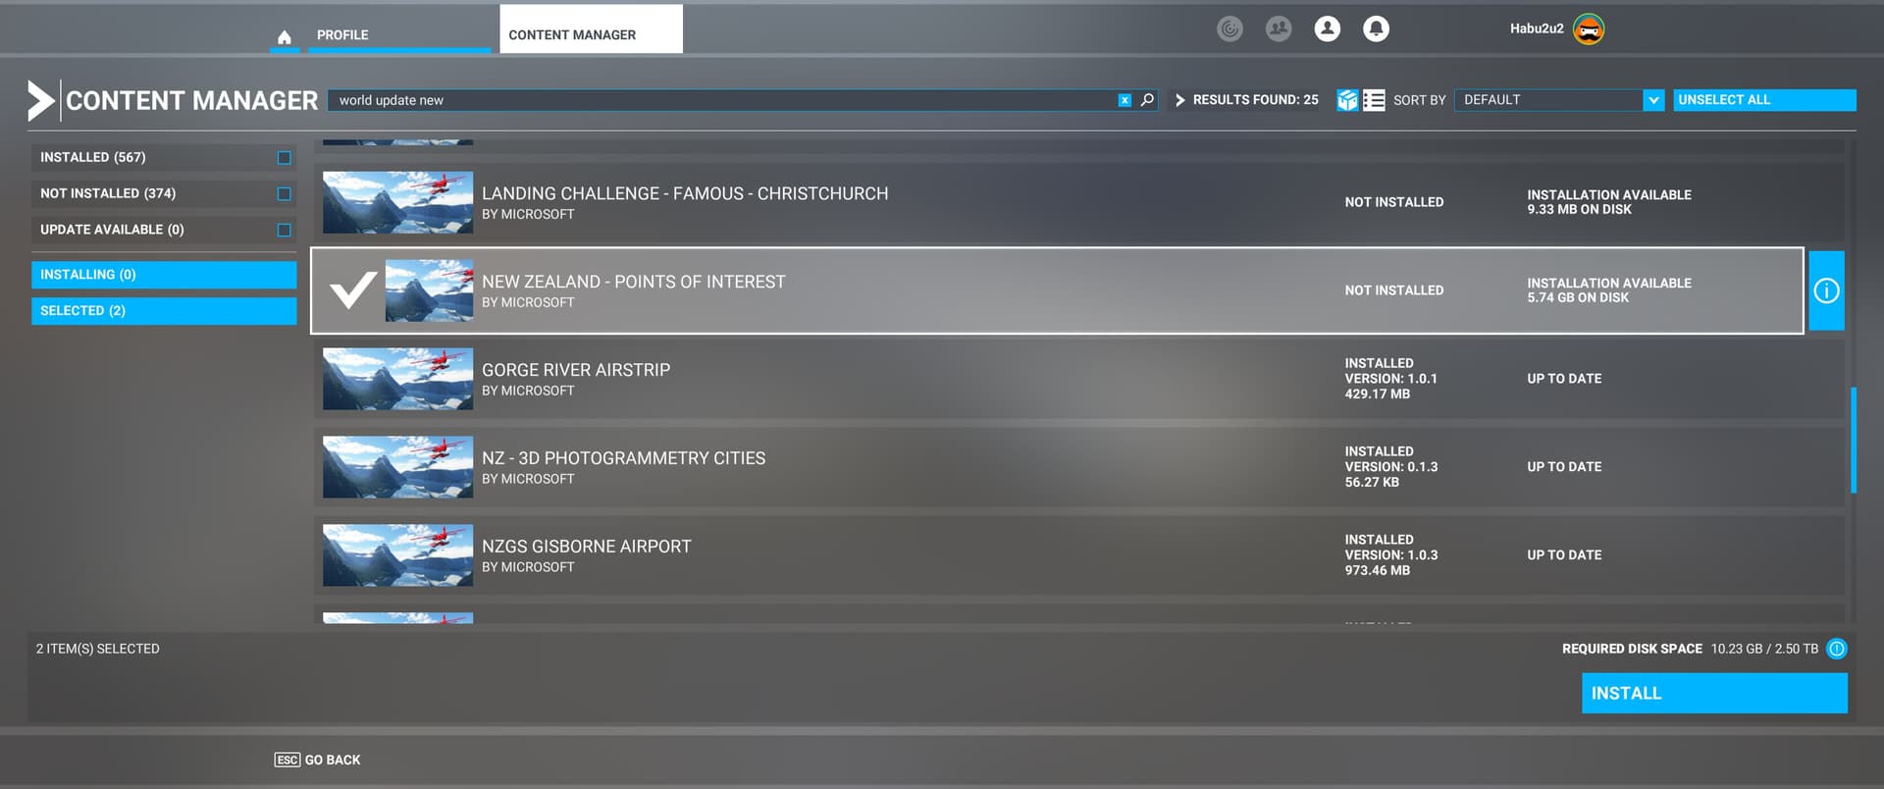Switch to list view icon
The image size is (1884, 789).
click(x=1374, y=100)
